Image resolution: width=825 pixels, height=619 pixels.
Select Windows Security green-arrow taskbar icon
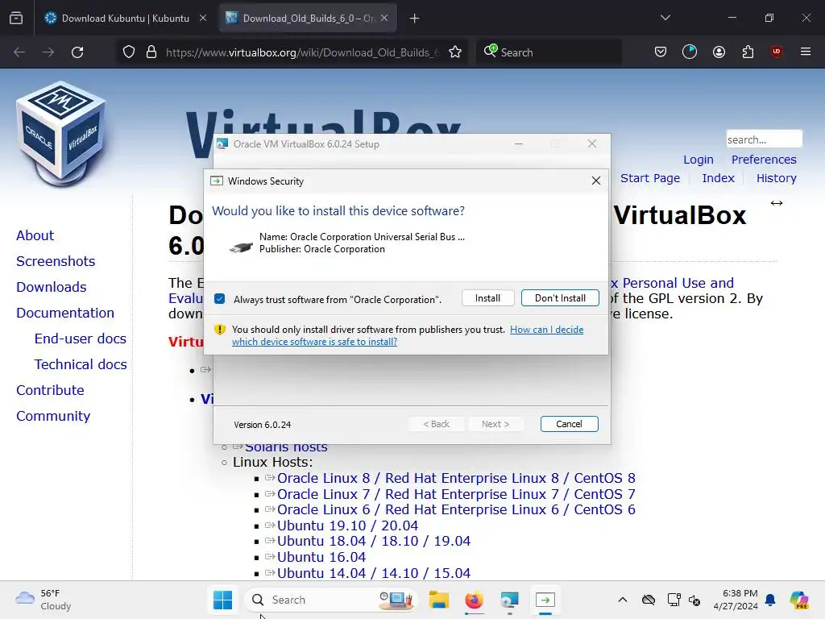click(545, 600)
